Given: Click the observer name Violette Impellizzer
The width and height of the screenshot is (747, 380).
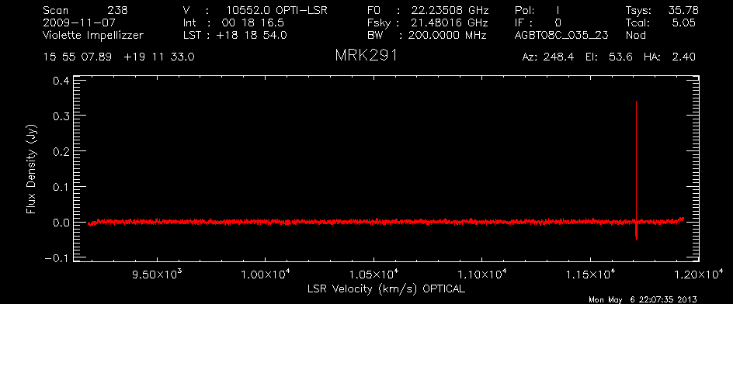Looking at the screenshot, I should (93, 35).
